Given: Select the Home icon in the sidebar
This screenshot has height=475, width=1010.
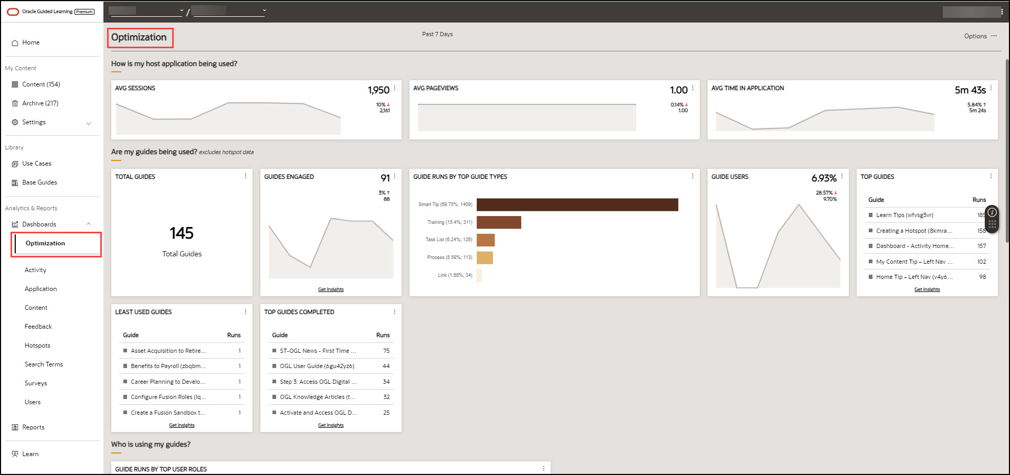Looking at the screenshot, I should coord(15,42).
